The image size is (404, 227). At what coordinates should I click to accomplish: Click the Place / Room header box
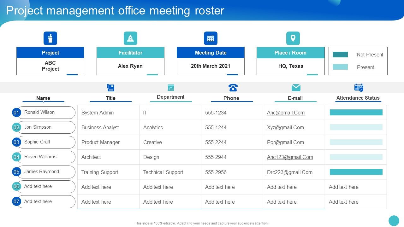[290, 53]
